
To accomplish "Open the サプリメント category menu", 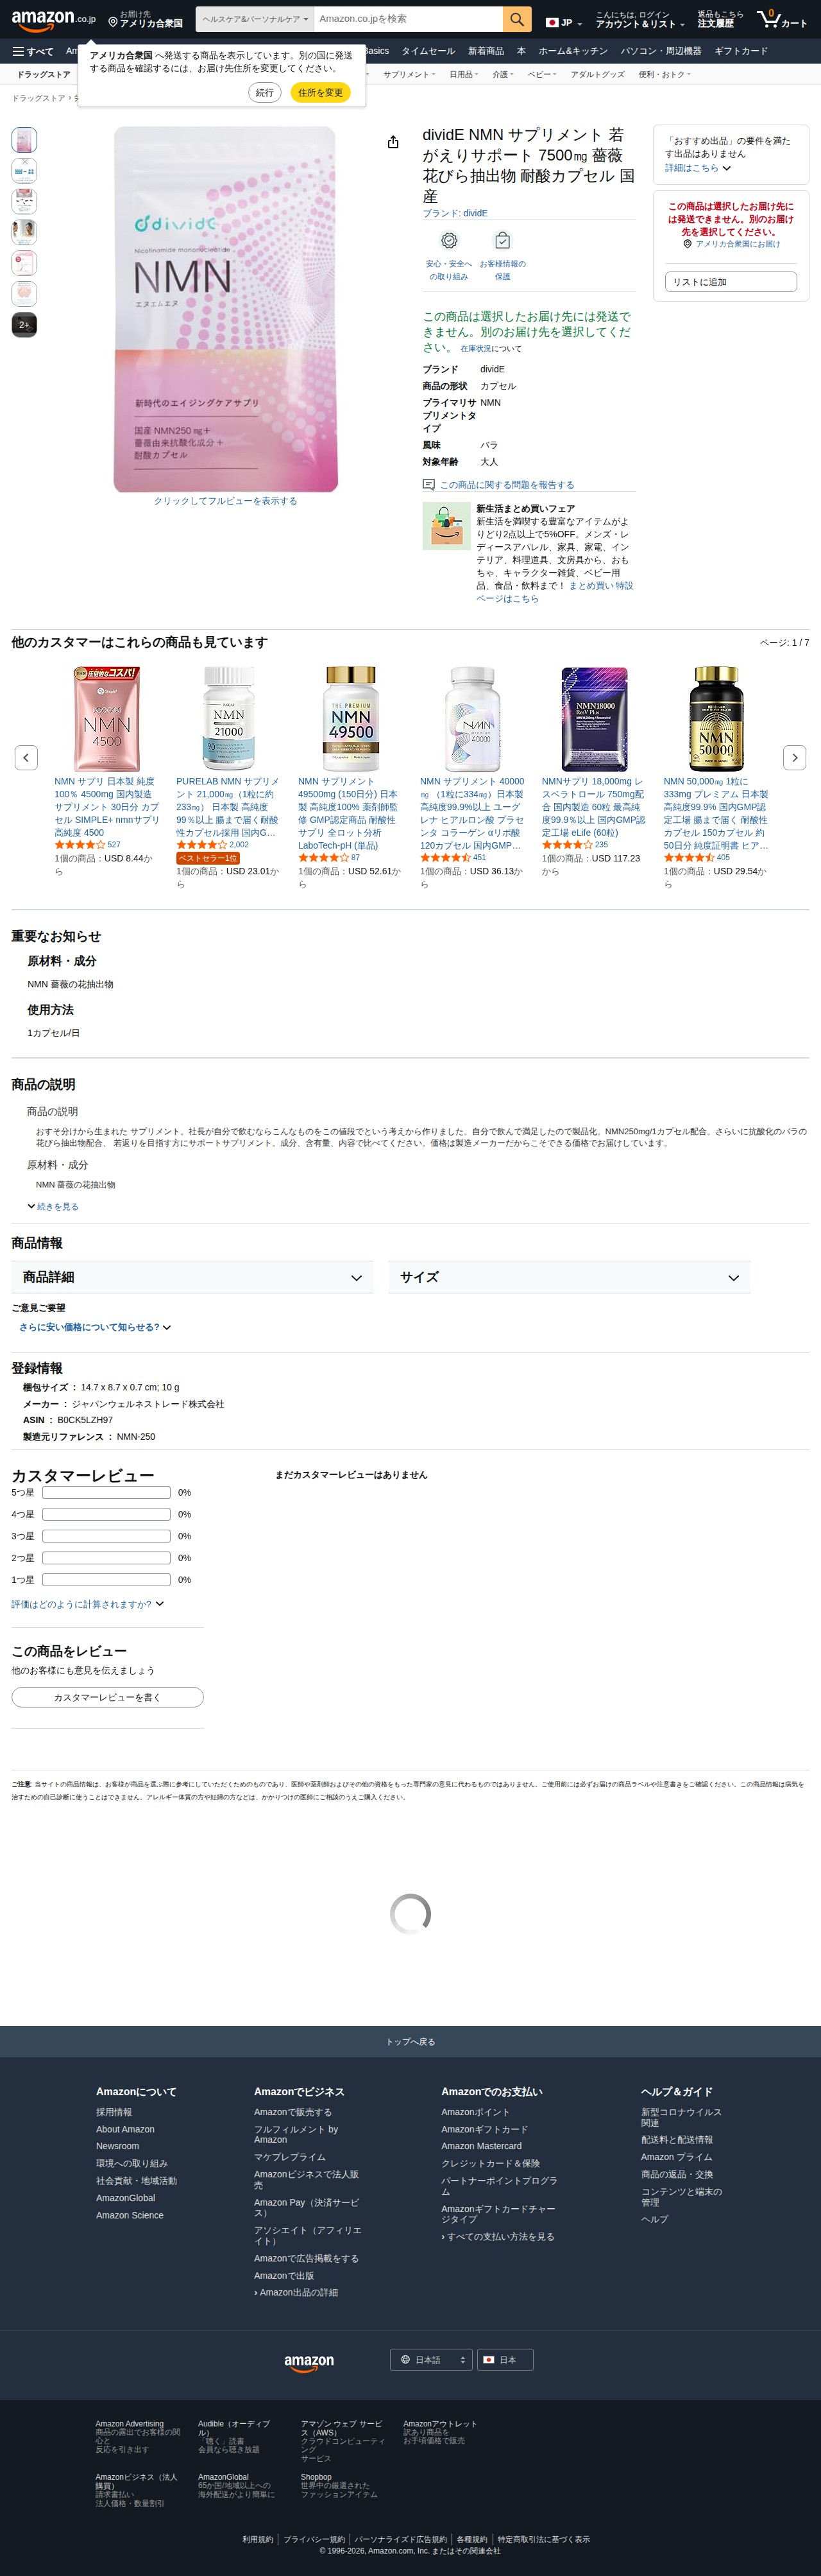I will coord(409,74).
